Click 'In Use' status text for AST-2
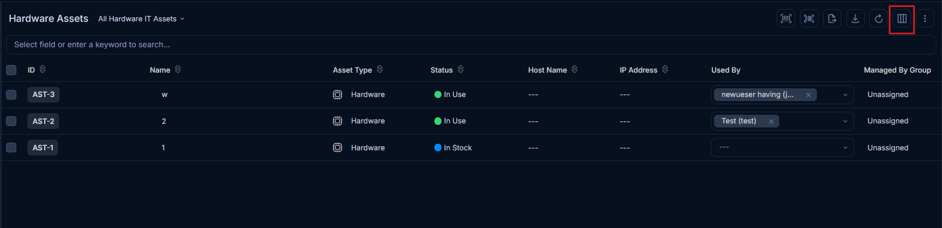Screen dimensions: 942x228 pos(455,121)
